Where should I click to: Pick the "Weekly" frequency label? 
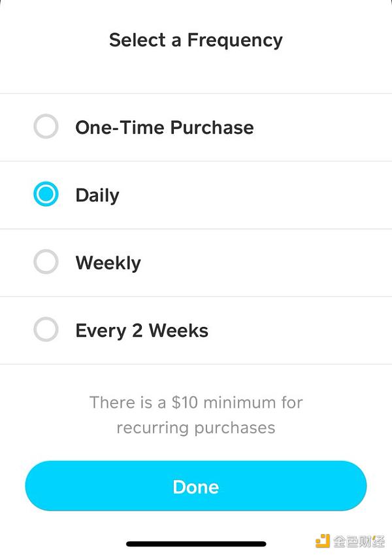(x=108, y=263)
